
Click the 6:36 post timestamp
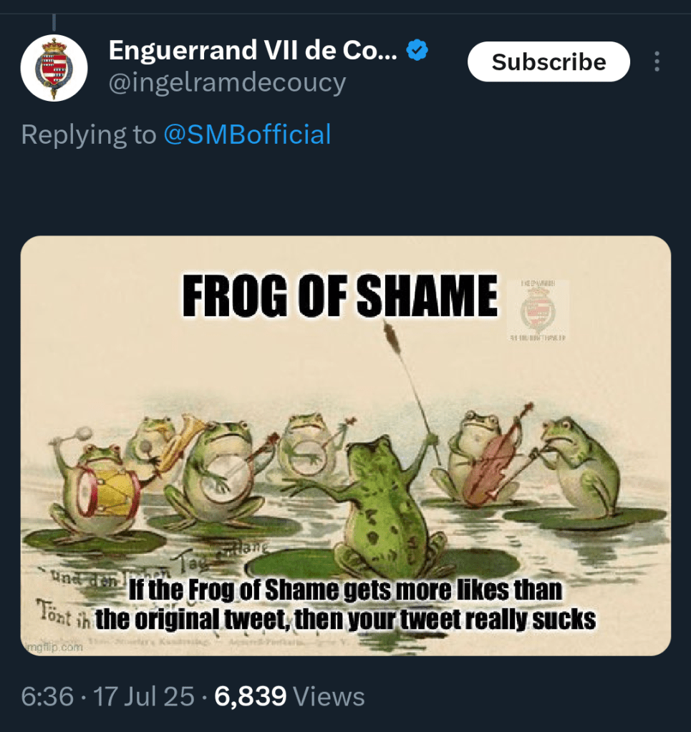point(47,696)
